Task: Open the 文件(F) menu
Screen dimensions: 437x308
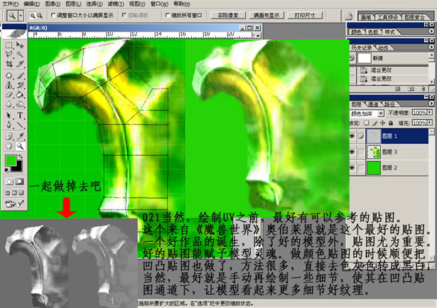Action: (11, 4)
